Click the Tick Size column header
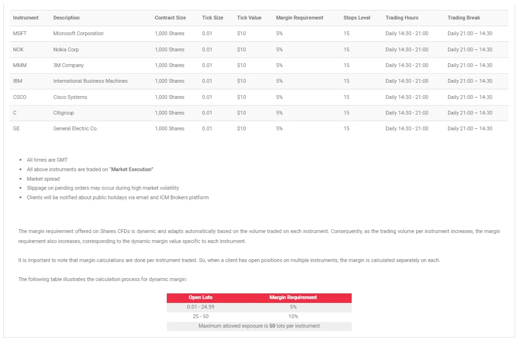The image size is (518, 340). click(x=212, y=18)
